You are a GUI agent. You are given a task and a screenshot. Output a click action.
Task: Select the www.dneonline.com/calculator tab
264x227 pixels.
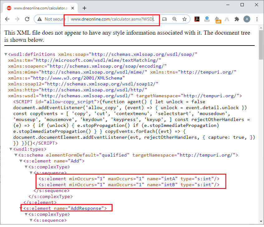point(40,8)
